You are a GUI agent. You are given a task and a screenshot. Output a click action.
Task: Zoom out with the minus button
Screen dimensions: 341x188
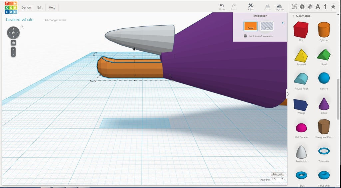pyautogui.click(x=13, y=54)
